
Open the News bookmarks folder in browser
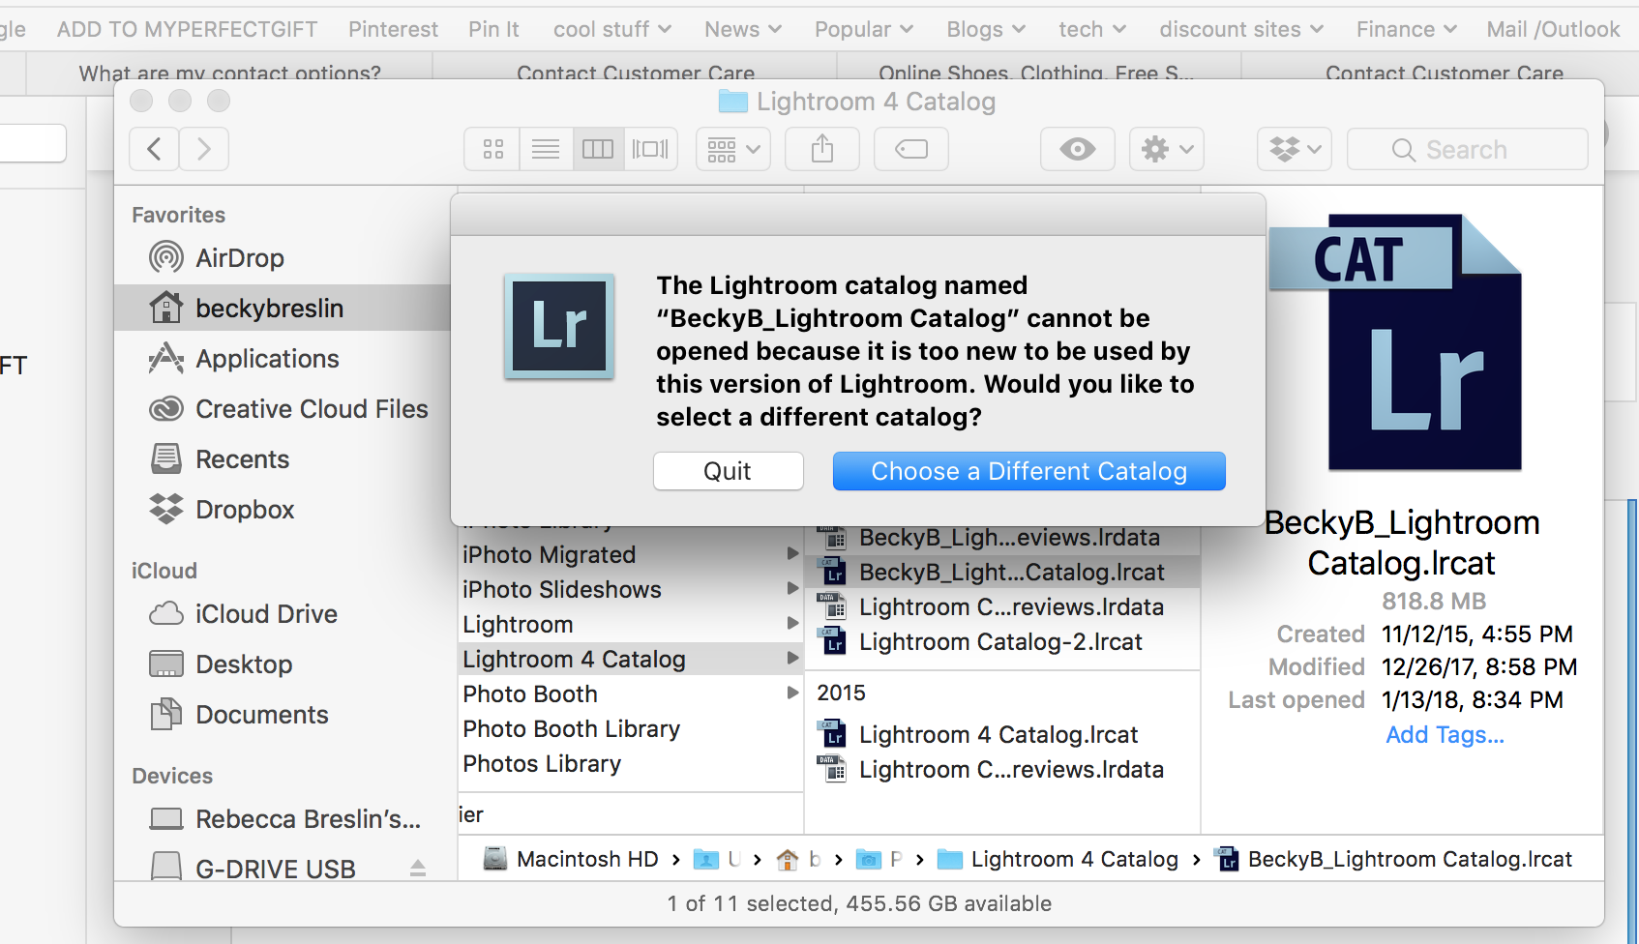743,30
